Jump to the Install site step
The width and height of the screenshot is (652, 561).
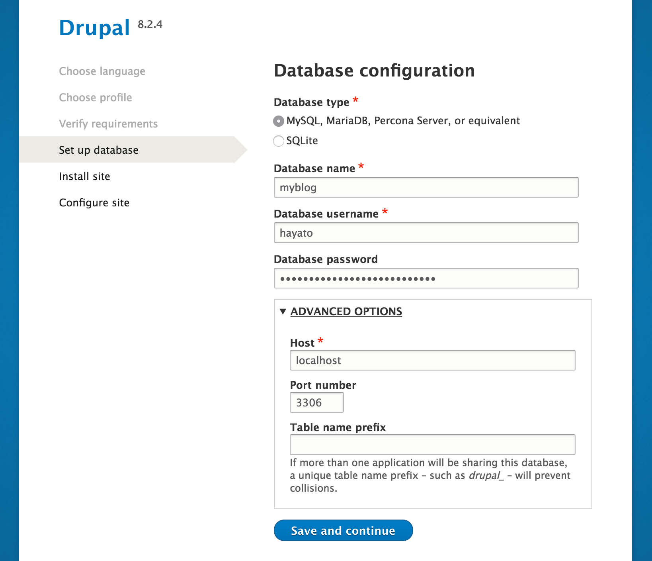(x=84, y=177)
